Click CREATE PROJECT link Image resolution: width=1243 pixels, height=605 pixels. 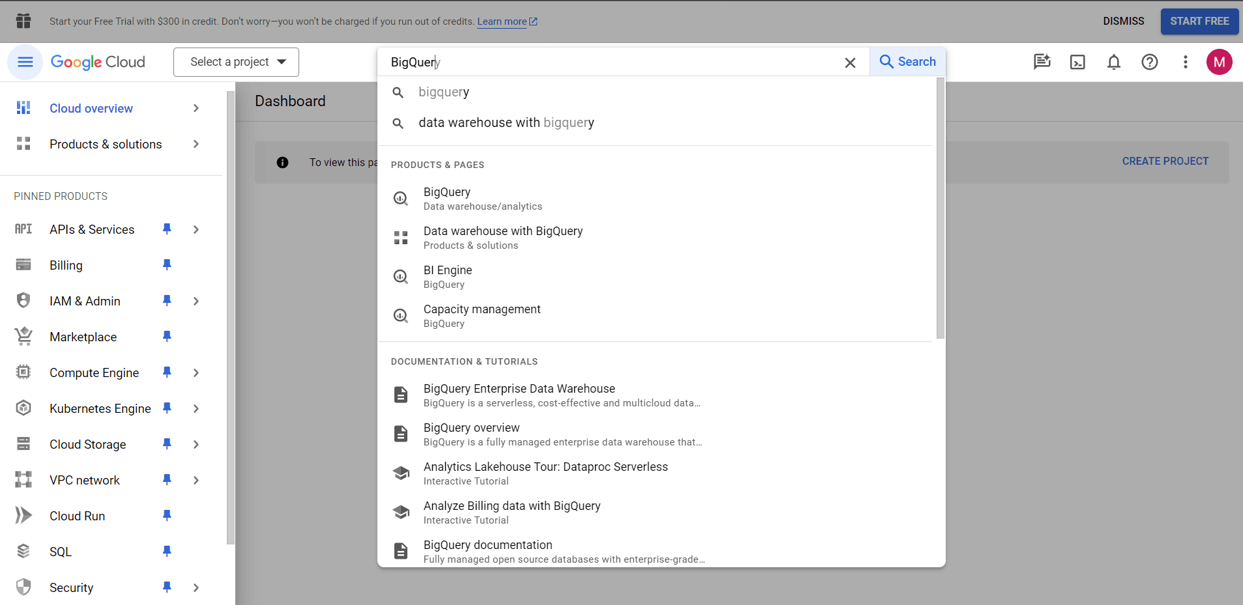1165,162
